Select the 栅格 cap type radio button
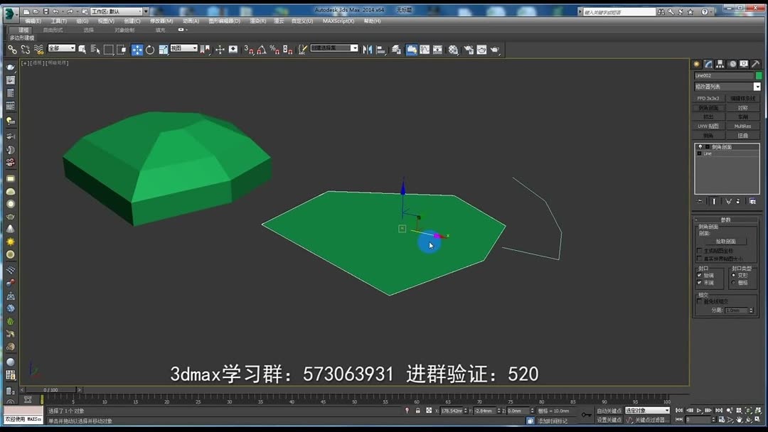 [733, 283]
